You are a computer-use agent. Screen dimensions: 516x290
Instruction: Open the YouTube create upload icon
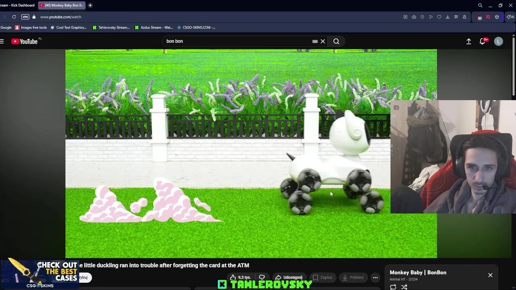coord(469,41)
